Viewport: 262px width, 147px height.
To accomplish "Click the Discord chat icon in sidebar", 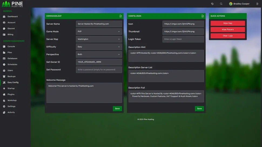I will (4, 29).
